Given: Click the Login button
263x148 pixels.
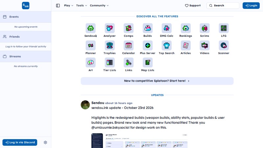Looking at the screenshot, I should [x=251, y=6].
